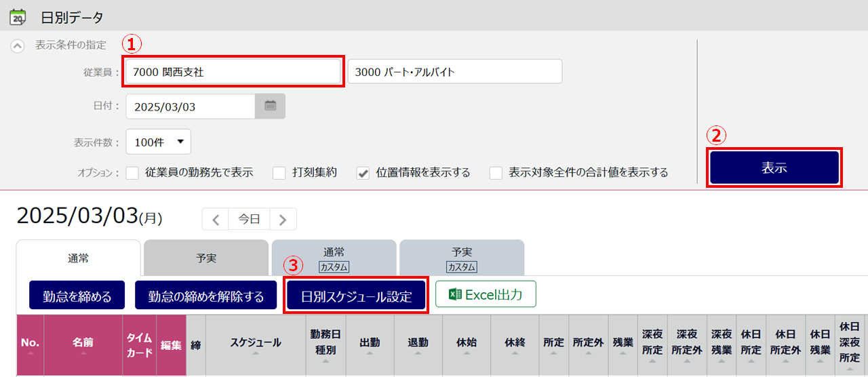Viewport: 868px width, 377px height.
Task: Click the 3000 パート・アルバイト field
Action: pos(455,71)
